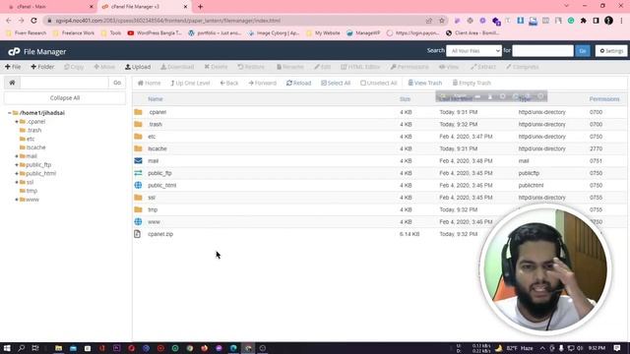Screen dimensions: 630x354
Task: Click the blue Go search button
Action: tap(583, 50)
